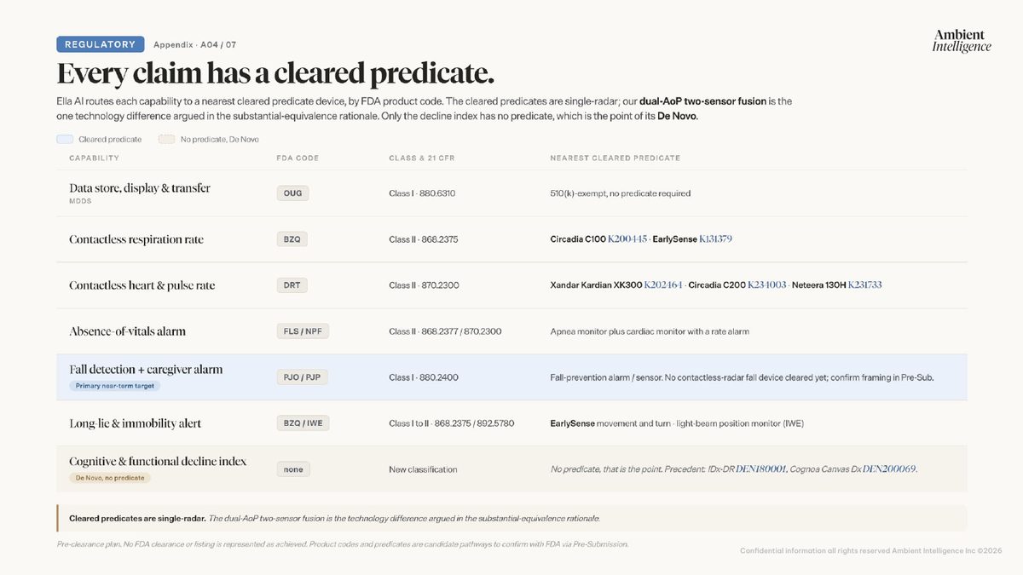Open the K234003 Circadia C200 link
This screenshot has width=1023, height=575.
pos(767,285)
